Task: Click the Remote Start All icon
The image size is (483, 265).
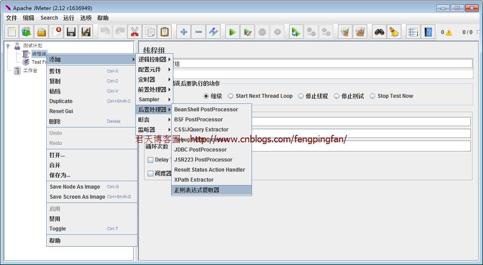Action: (x=296, y=32)
